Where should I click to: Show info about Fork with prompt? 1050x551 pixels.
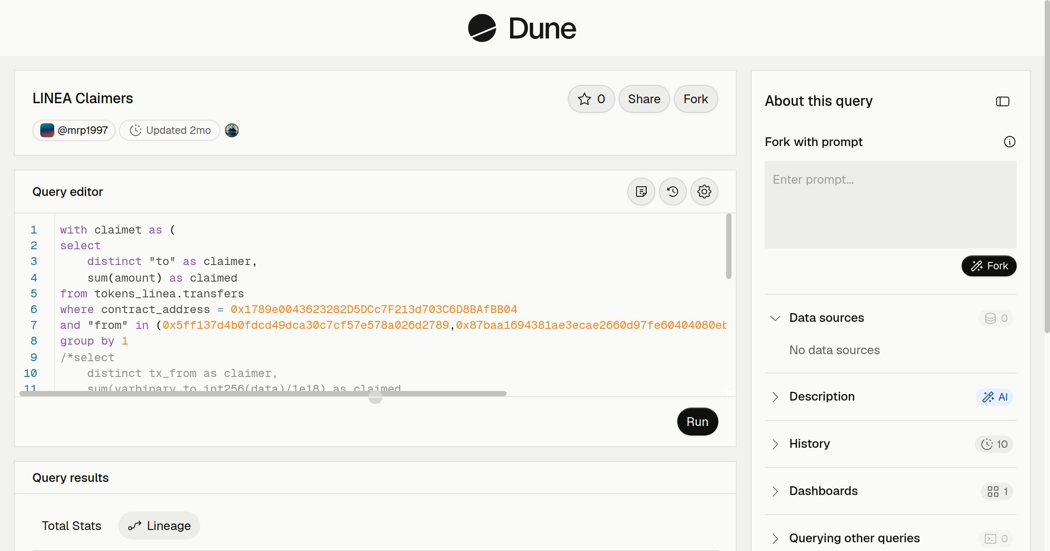[1010, 142]
